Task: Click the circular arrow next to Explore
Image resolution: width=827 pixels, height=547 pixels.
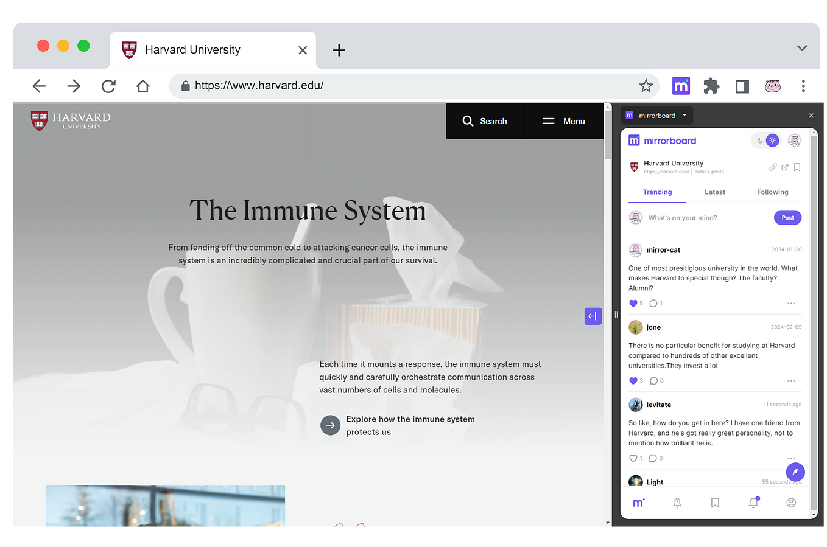Action: click(330, 425)
